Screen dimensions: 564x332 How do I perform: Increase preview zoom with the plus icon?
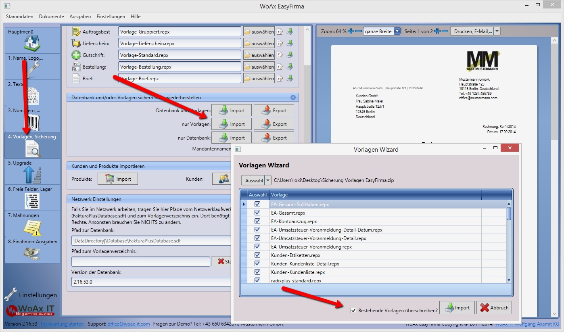pyautogui.click(x=351, y=31)
